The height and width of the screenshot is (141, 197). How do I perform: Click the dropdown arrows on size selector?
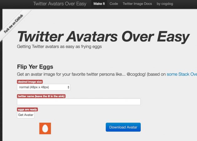tap(68, 87)
